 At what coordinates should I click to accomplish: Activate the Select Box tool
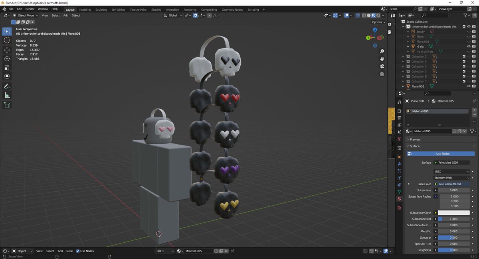tap(7, 31)
